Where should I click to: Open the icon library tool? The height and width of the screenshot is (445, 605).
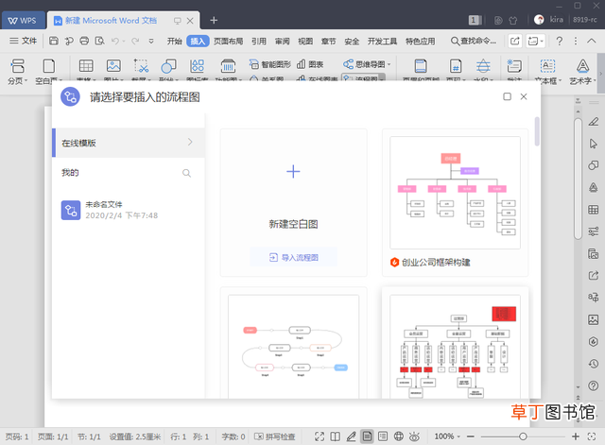[x=198, y=66]
